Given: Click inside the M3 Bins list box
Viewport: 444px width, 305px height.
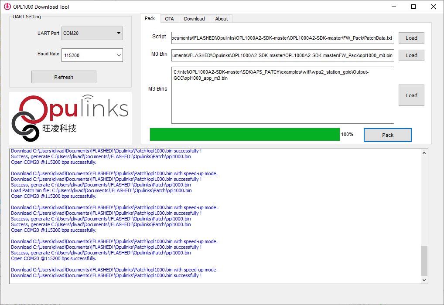Looking at the screenshot, I should pyautogui.click(x=283, y=95).
